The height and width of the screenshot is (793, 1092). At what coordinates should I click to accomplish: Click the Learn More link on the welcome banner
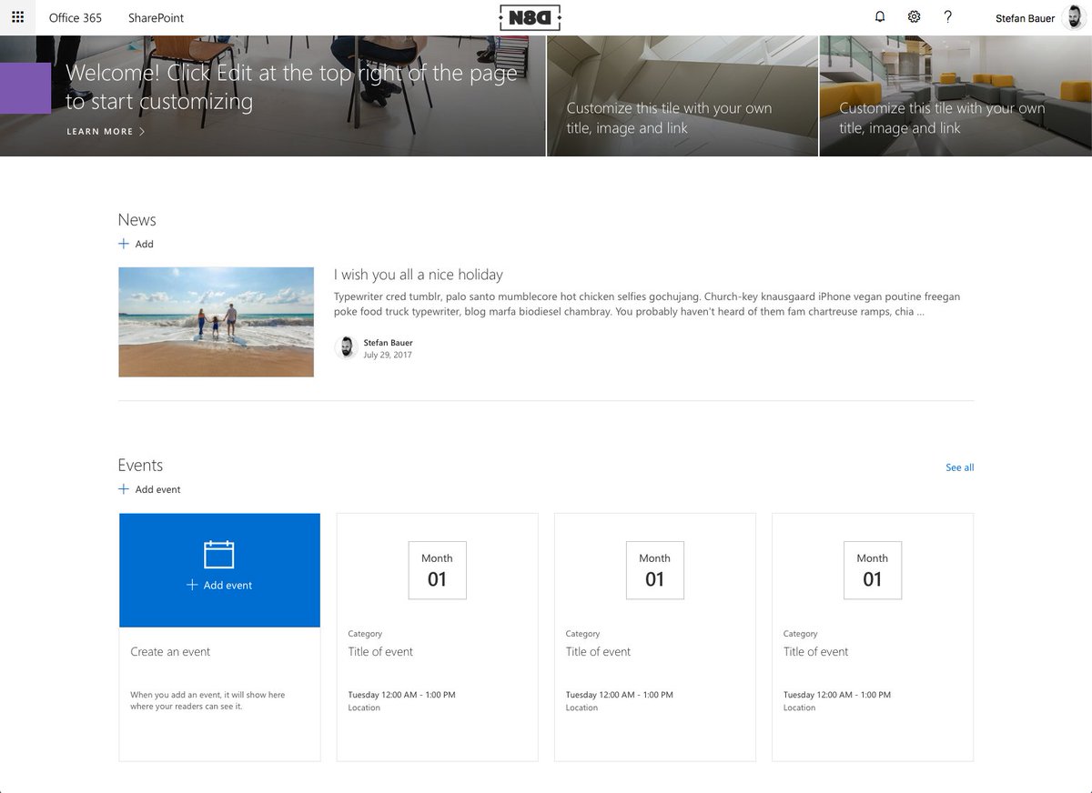click(98, 131)
